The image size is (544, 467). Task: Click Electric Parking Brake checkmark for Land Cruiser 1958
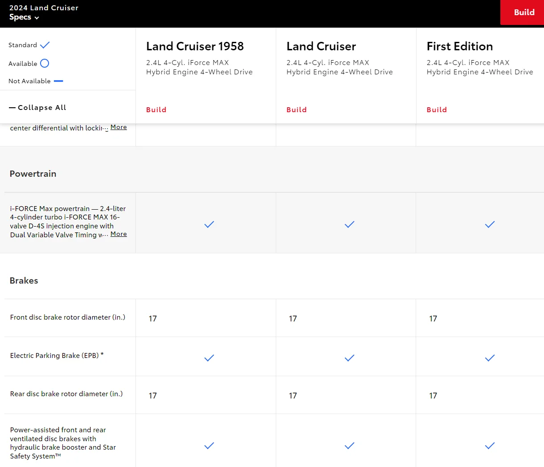209,358
